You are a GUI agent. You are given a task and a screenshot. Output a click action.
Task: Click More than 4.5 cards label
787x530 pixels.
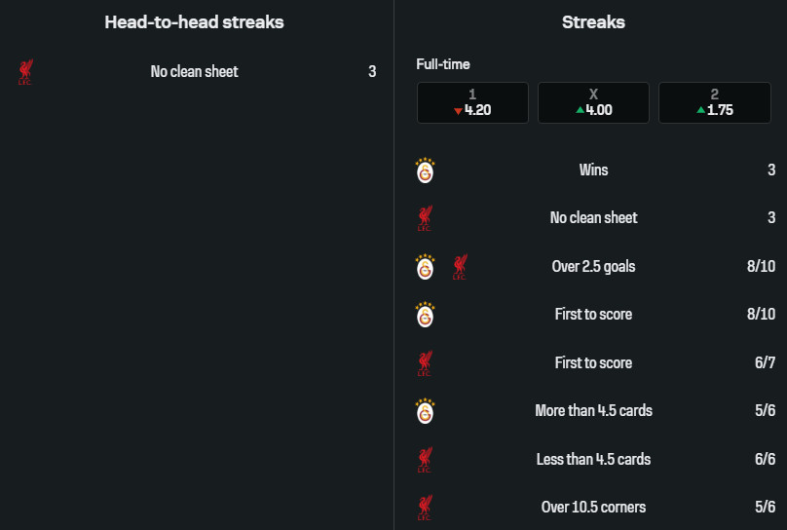pyautogui.click(x=593, y=411)
